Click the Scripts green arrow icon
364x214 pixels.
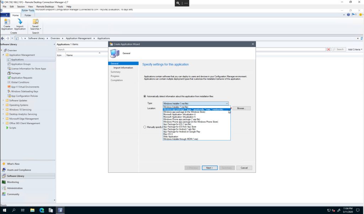(x=7, y=128)
